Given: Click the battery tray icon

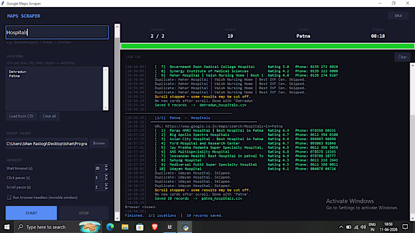Looking at the screenshot, I should pyautogui.click(x=349, y=227).
